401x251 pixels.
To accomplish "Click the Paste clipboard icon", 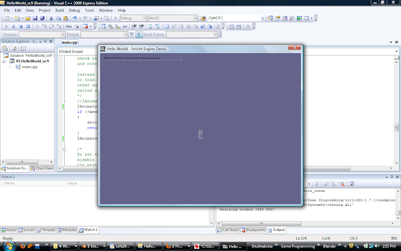I will [x=65, y=18].
